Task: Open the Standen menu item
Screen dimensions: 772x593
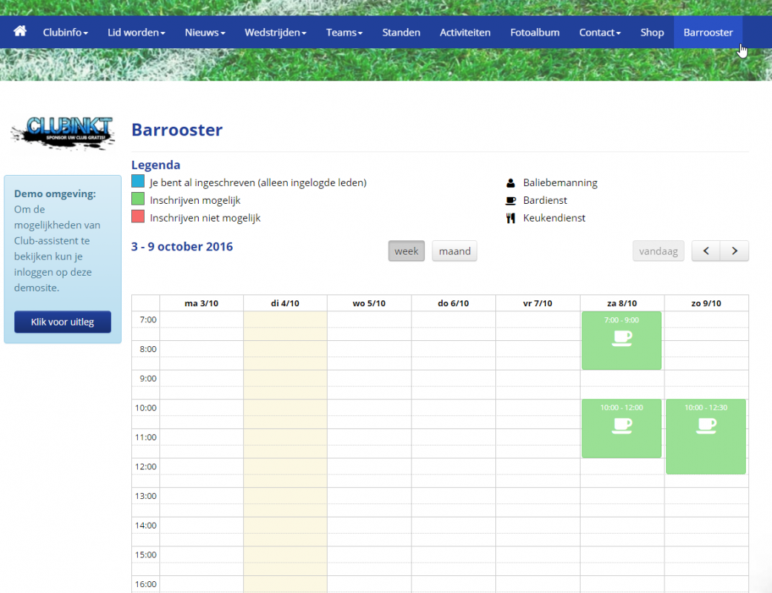Action: [x=401, y=33]
